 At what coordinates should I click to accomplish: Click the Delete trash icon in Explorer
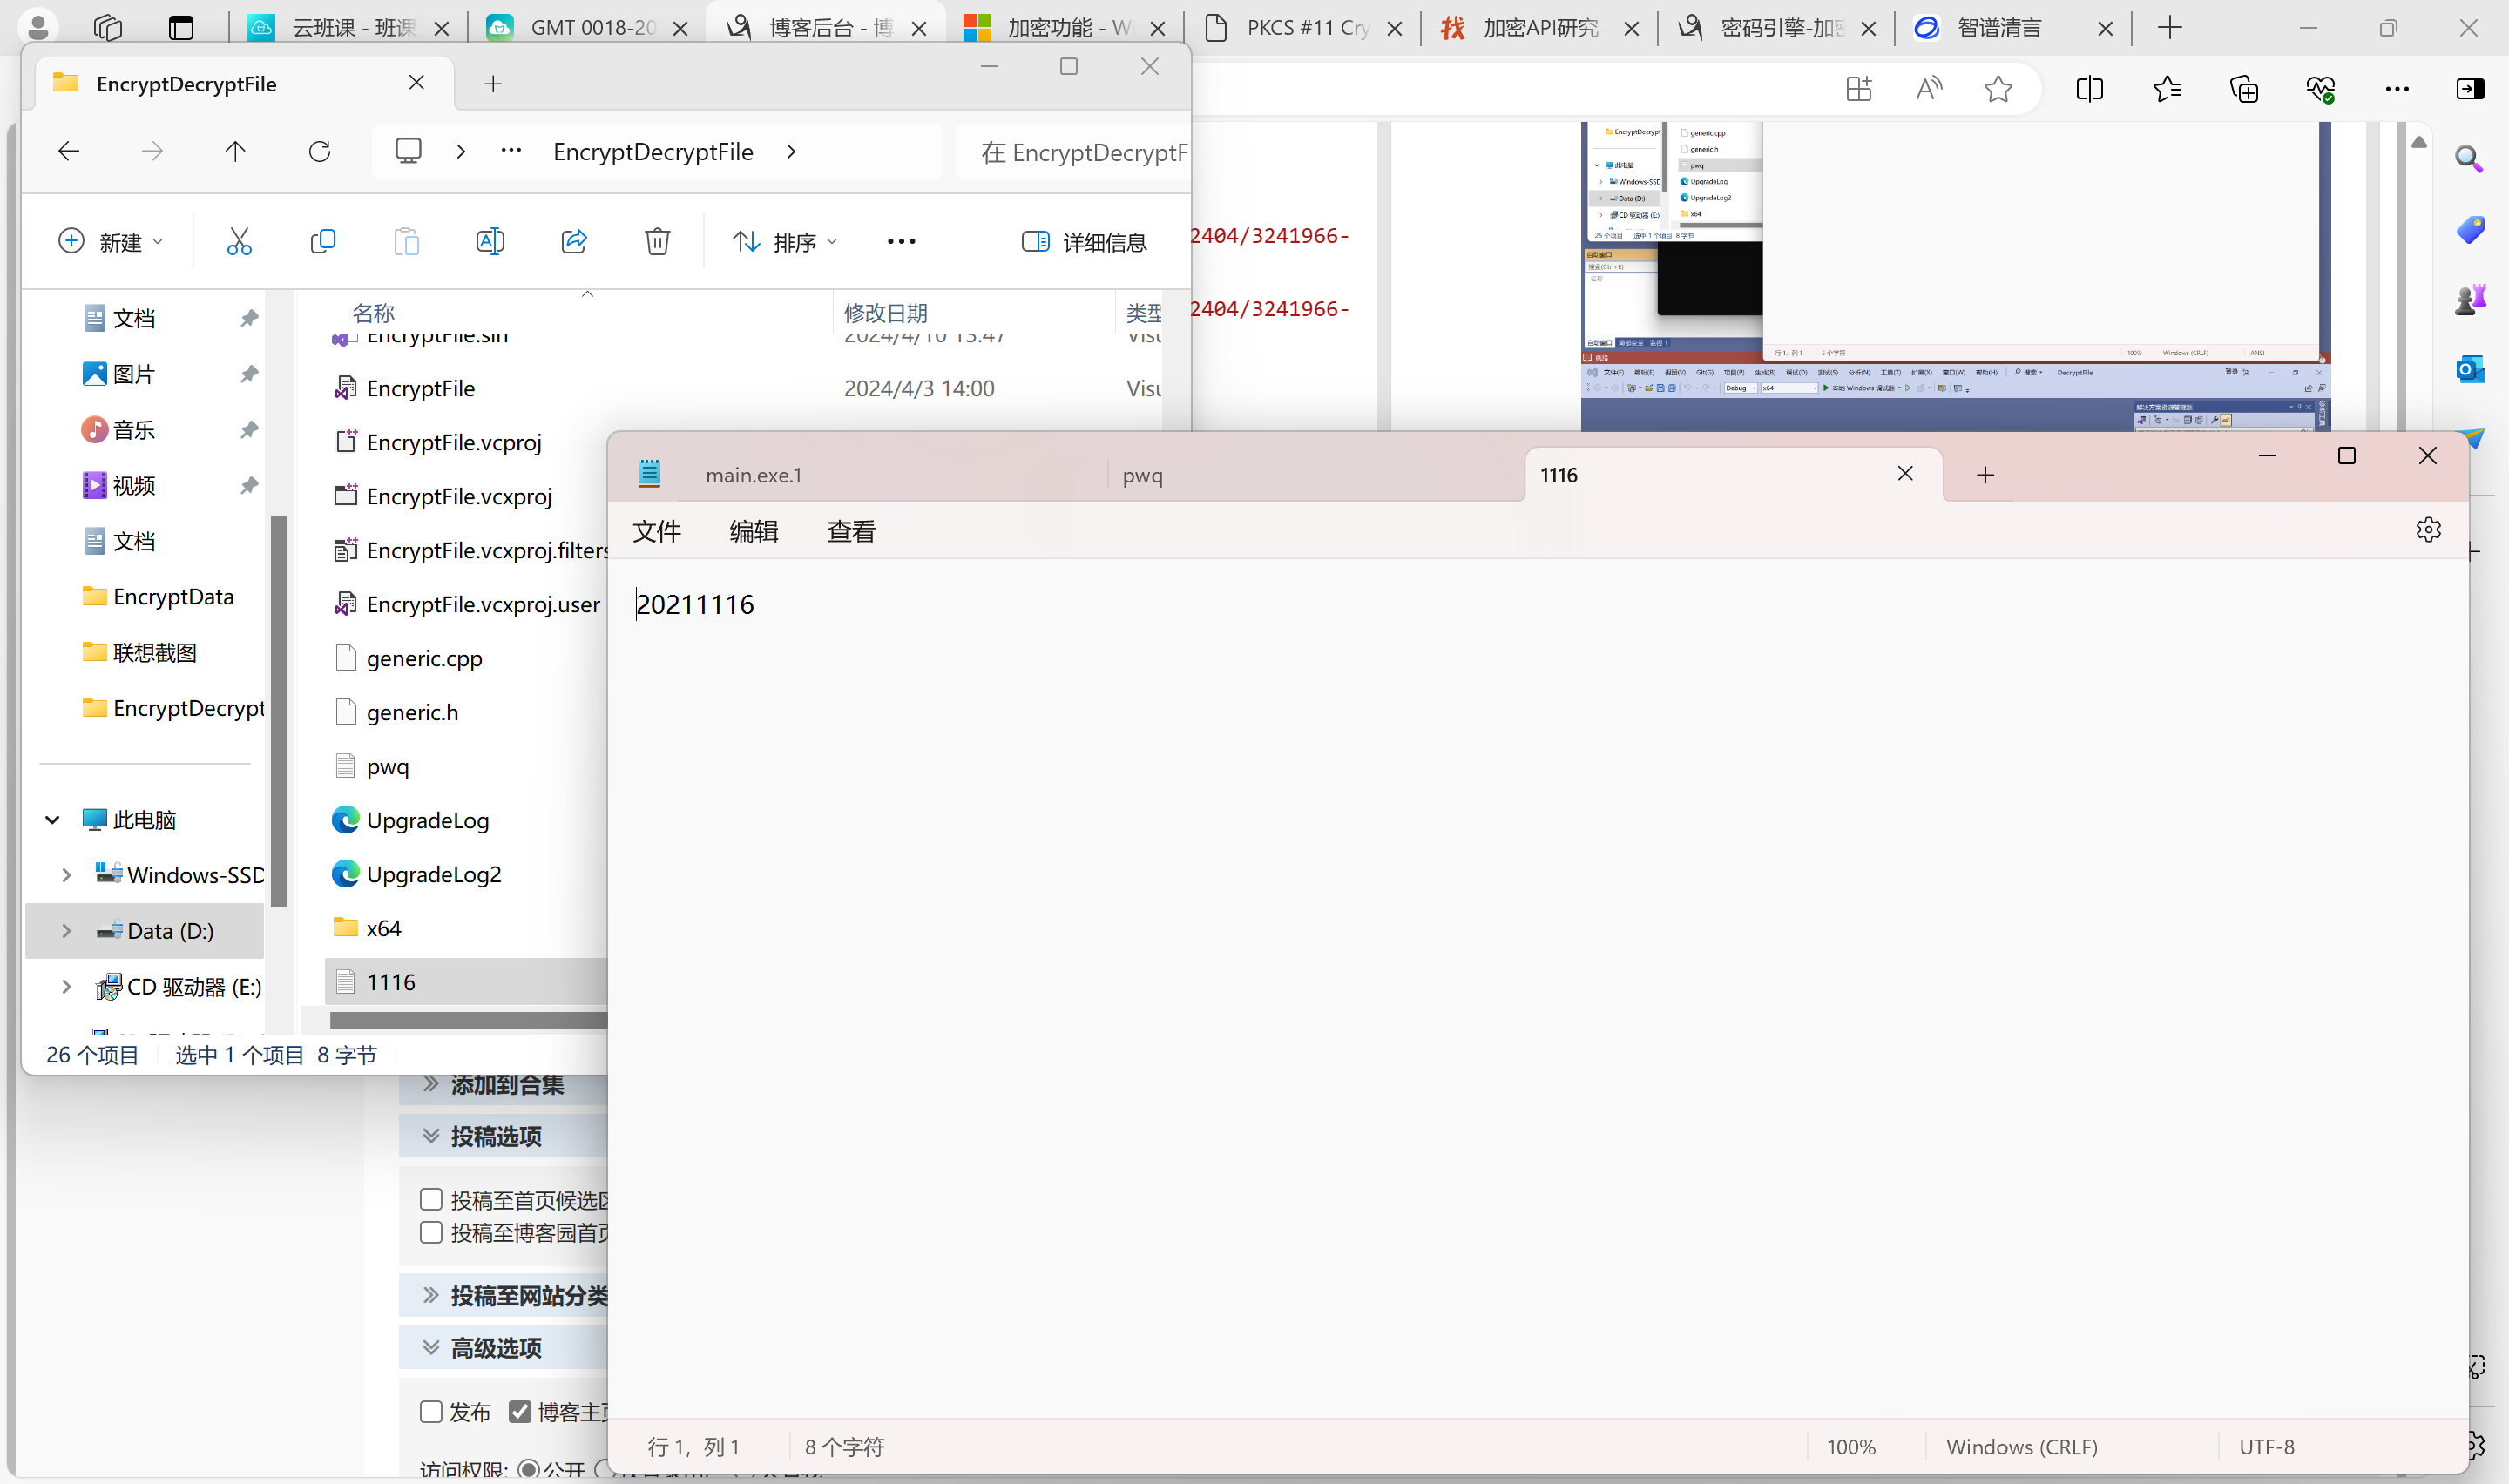click(x=657, y=241)
